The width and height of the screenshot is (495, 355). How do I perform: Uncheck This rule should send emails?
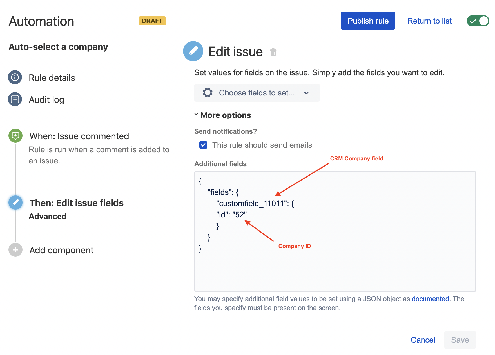pyautogui.click(x=203, y=145)
